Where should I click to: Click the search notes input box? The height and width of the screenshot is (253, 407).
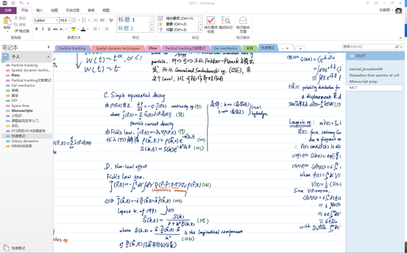[x=368, y=47]
